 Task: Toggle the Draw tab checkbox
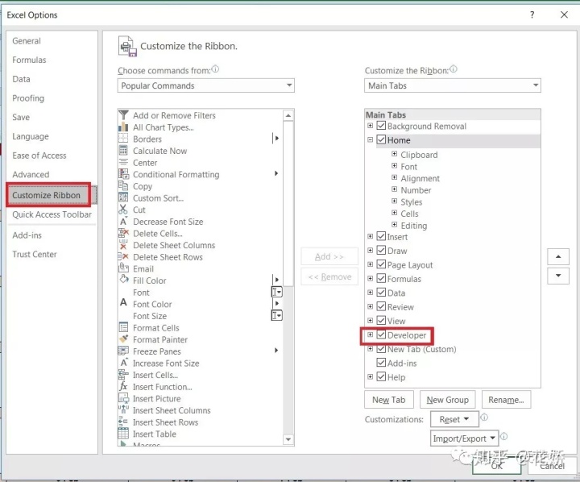[x=381, y=250]
